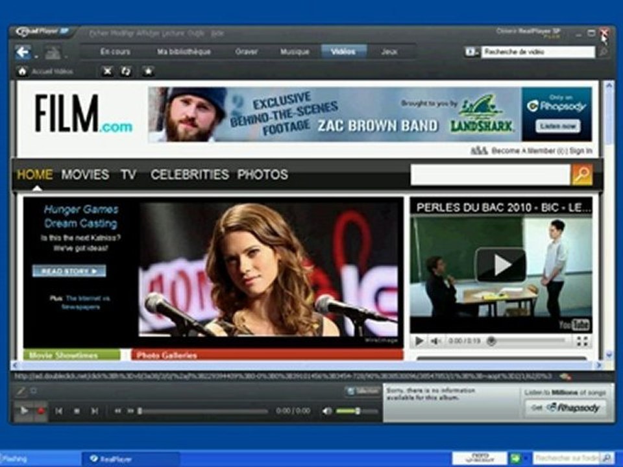Click the RealPlayer playback seek slider
This screenshot has width=623, height=467.
[203, 411]
